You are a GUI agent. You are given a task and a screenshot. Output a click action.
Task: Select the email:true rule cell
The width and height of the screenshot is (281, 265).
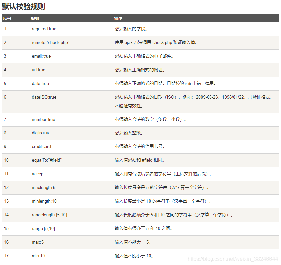tap(71, 56)
